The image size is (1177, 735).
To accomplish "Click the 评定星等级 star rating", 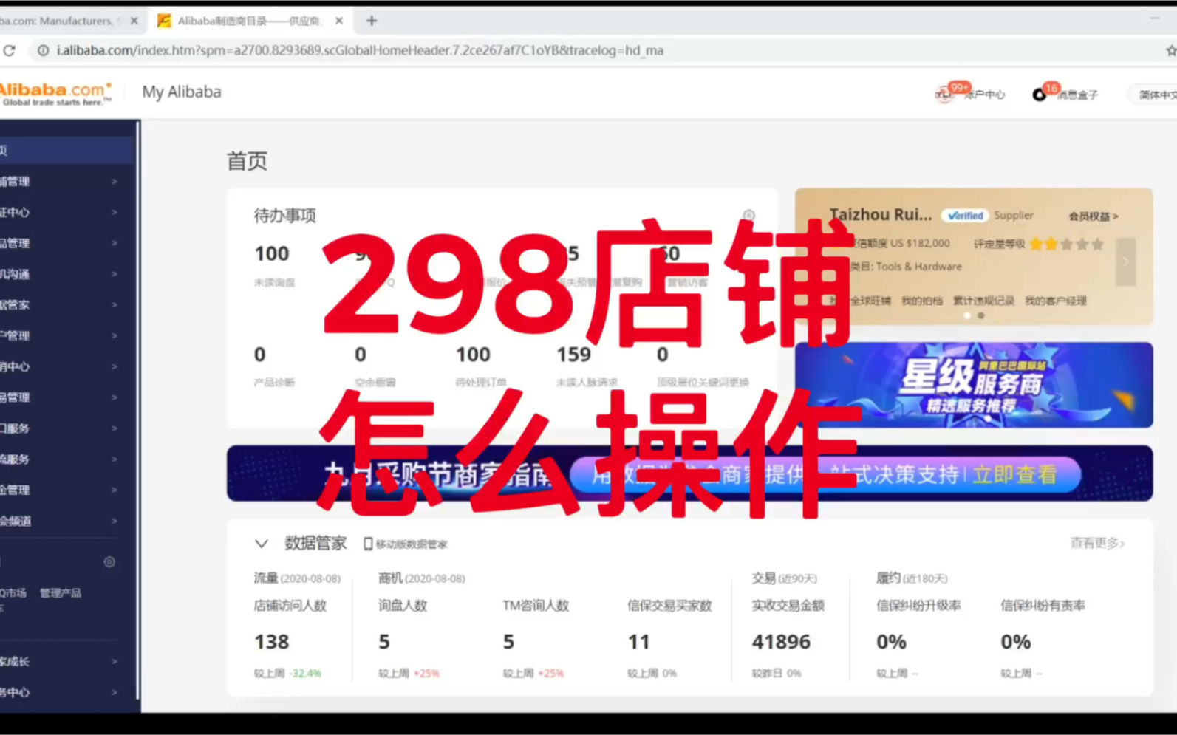I will [x=1066, y=244].
